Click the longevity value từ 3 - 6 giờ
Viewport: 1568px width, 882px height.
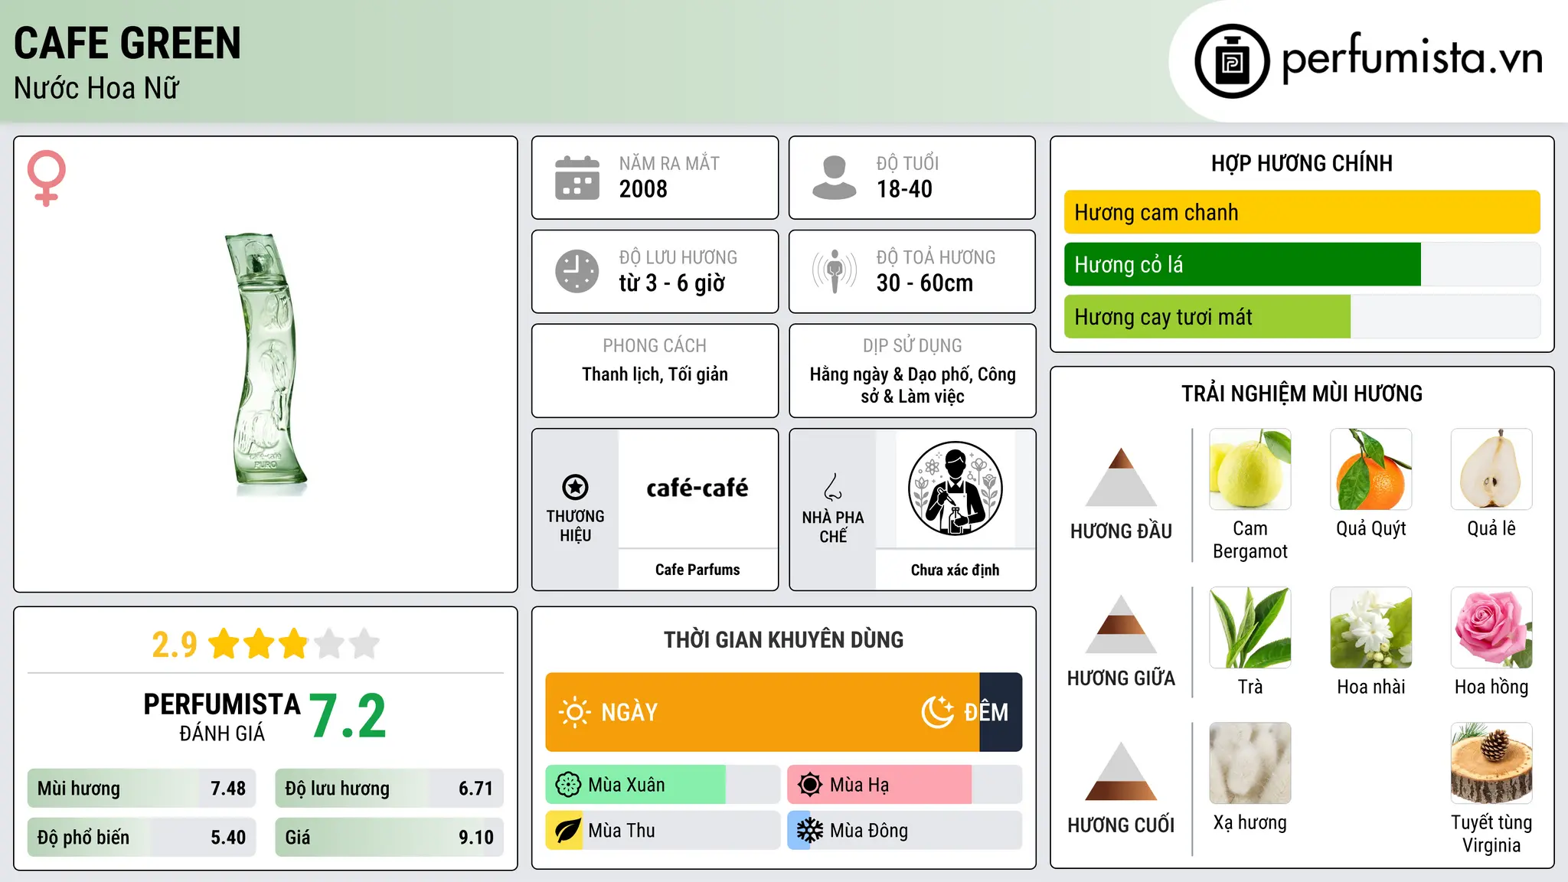tap(672, 283)
